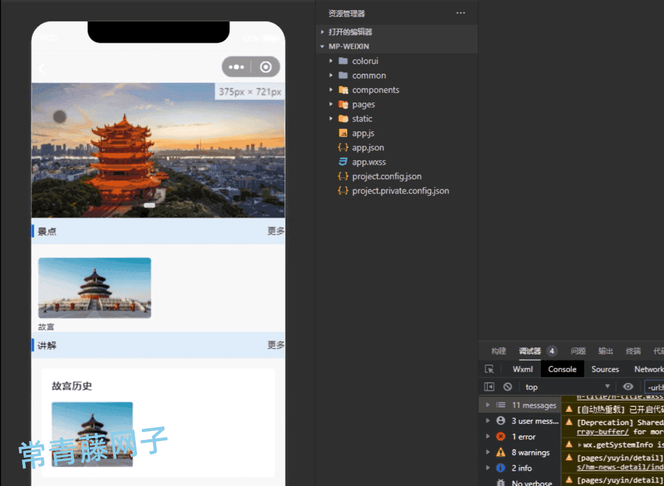Click the app.json file icon
The height and width of the screenshot is (486, 664).
(343, 147)
